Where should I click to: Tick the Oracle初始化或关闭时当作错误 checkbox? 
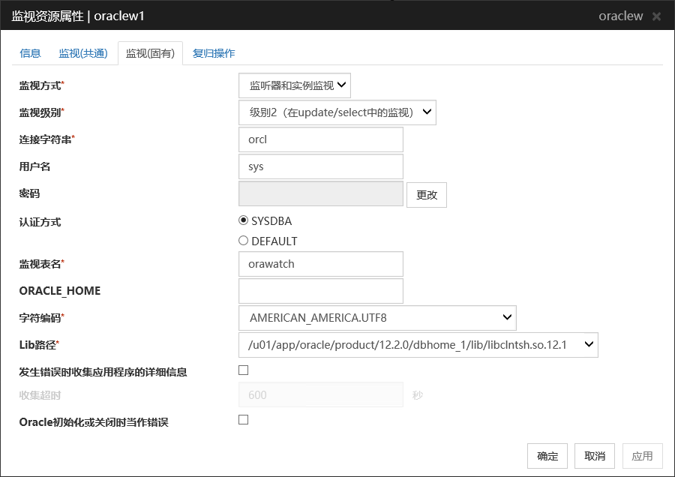[x=243, y=420]
